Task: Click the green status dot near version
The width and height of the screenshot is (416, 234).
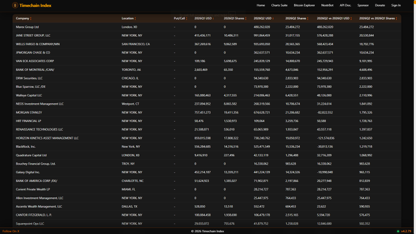Action: 398,232
